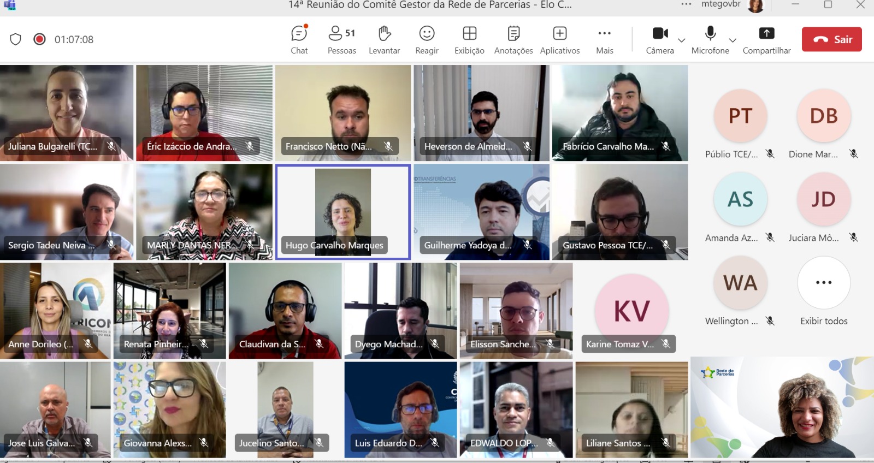
Task: Click muted mic icon beside Wellington
Action: 770,321
